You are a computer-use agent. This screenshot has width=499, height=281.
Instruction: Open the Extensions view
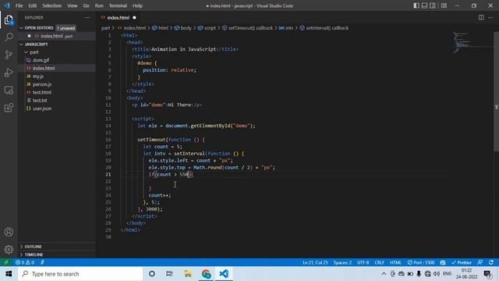pyautogui.click(x=9, y=108)
